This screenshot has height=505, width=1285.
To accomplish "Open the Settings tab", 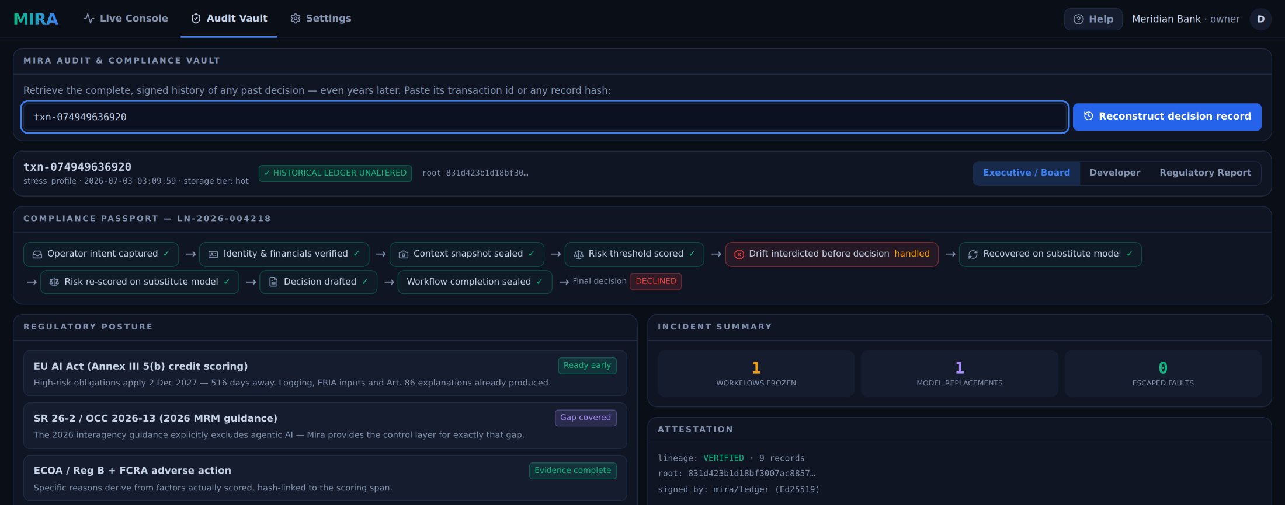I will [321, 19].
